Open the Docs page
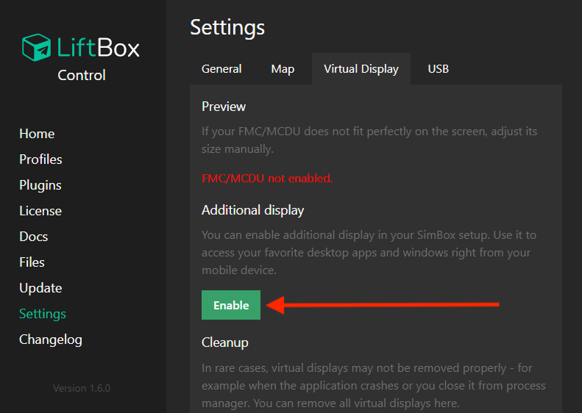This screenshot has width=582, height=413. [x=33, y=237]
